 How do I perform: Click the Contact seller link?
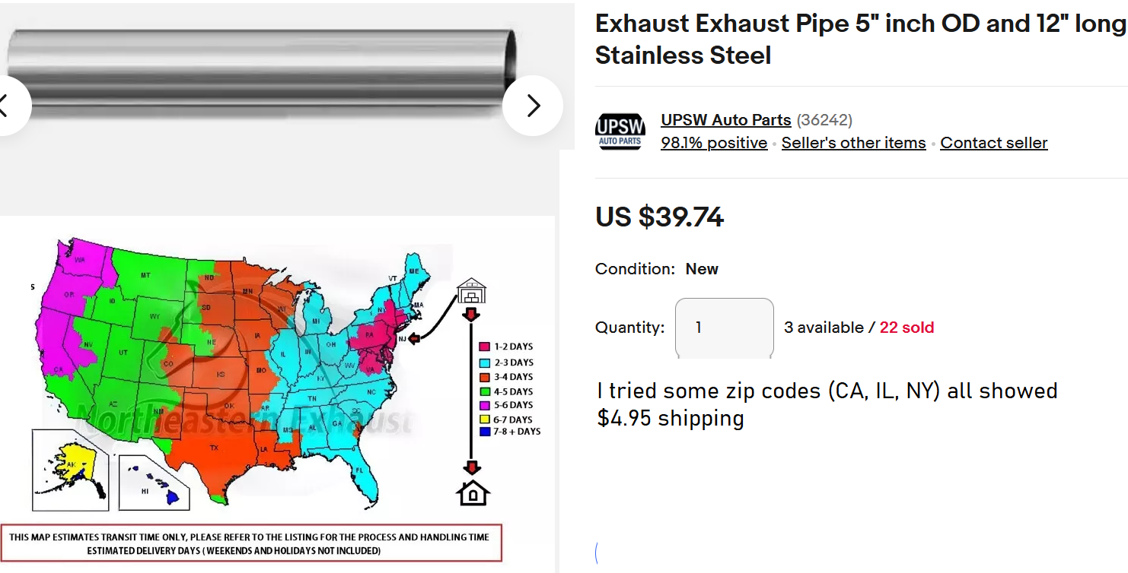click(993, 143)
